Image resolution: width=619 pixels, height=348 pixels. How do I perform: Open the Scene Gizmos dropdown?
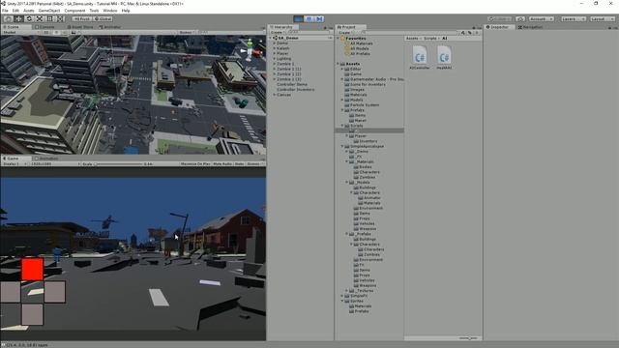coord(187,32)
